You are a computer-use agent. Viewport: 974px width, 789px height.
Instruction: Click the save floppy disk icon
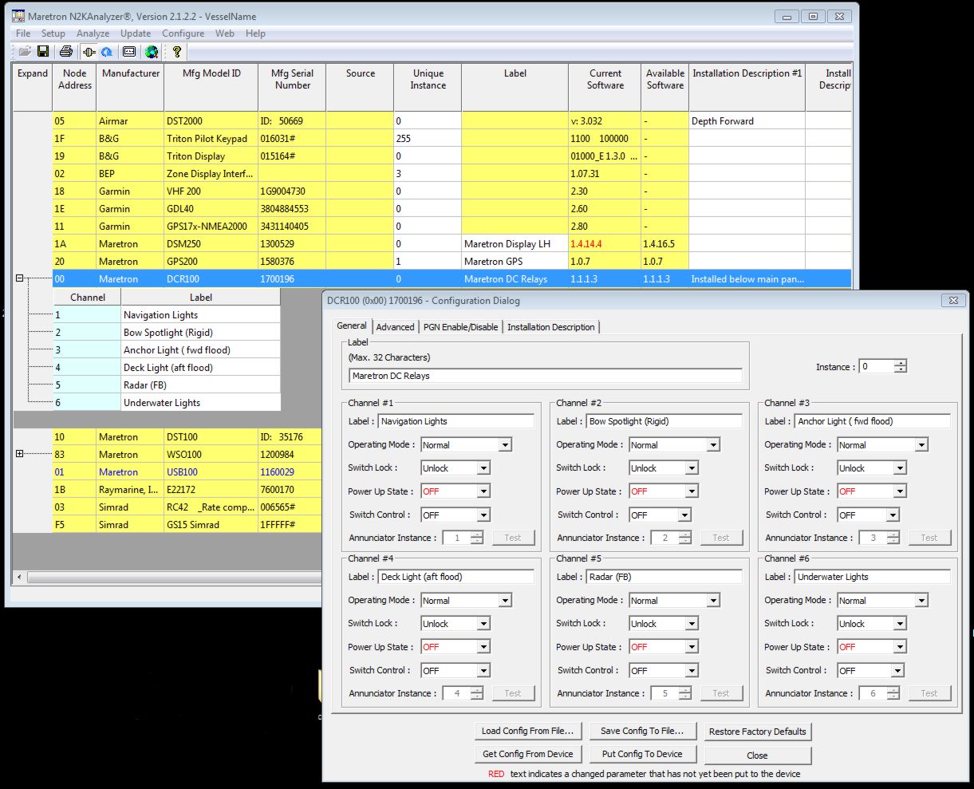tap(43, 52)
